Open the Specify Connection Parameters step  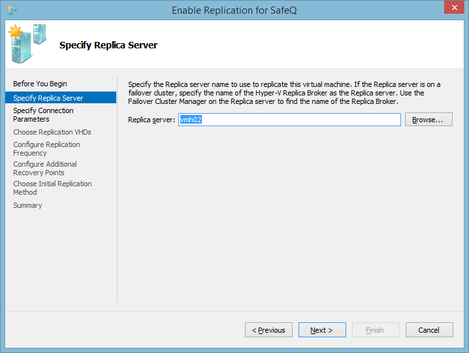click(x=43, y=115)
